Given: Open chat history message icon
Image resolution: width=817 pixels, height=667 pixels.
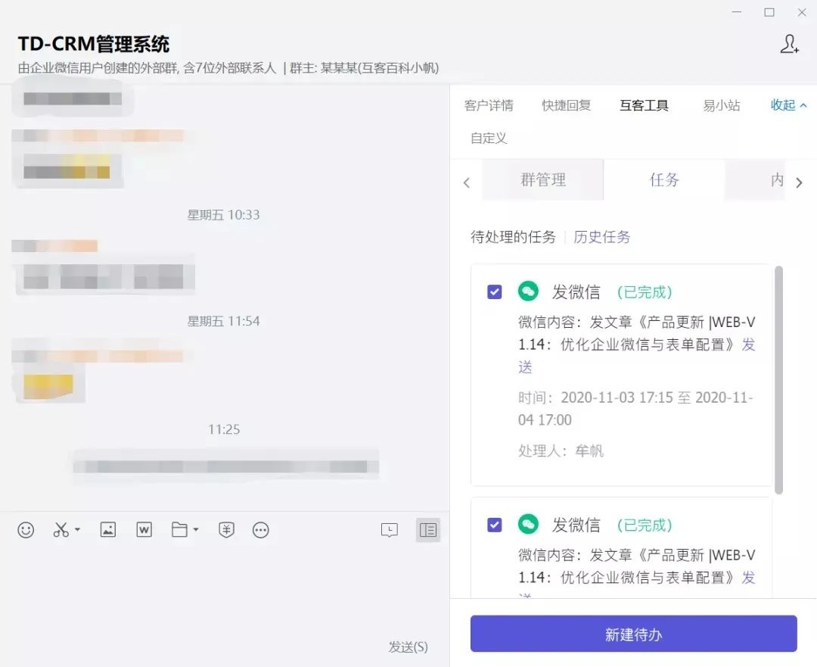Looking at the screenshot, I should pyautogui.click(x=390, y=530).
